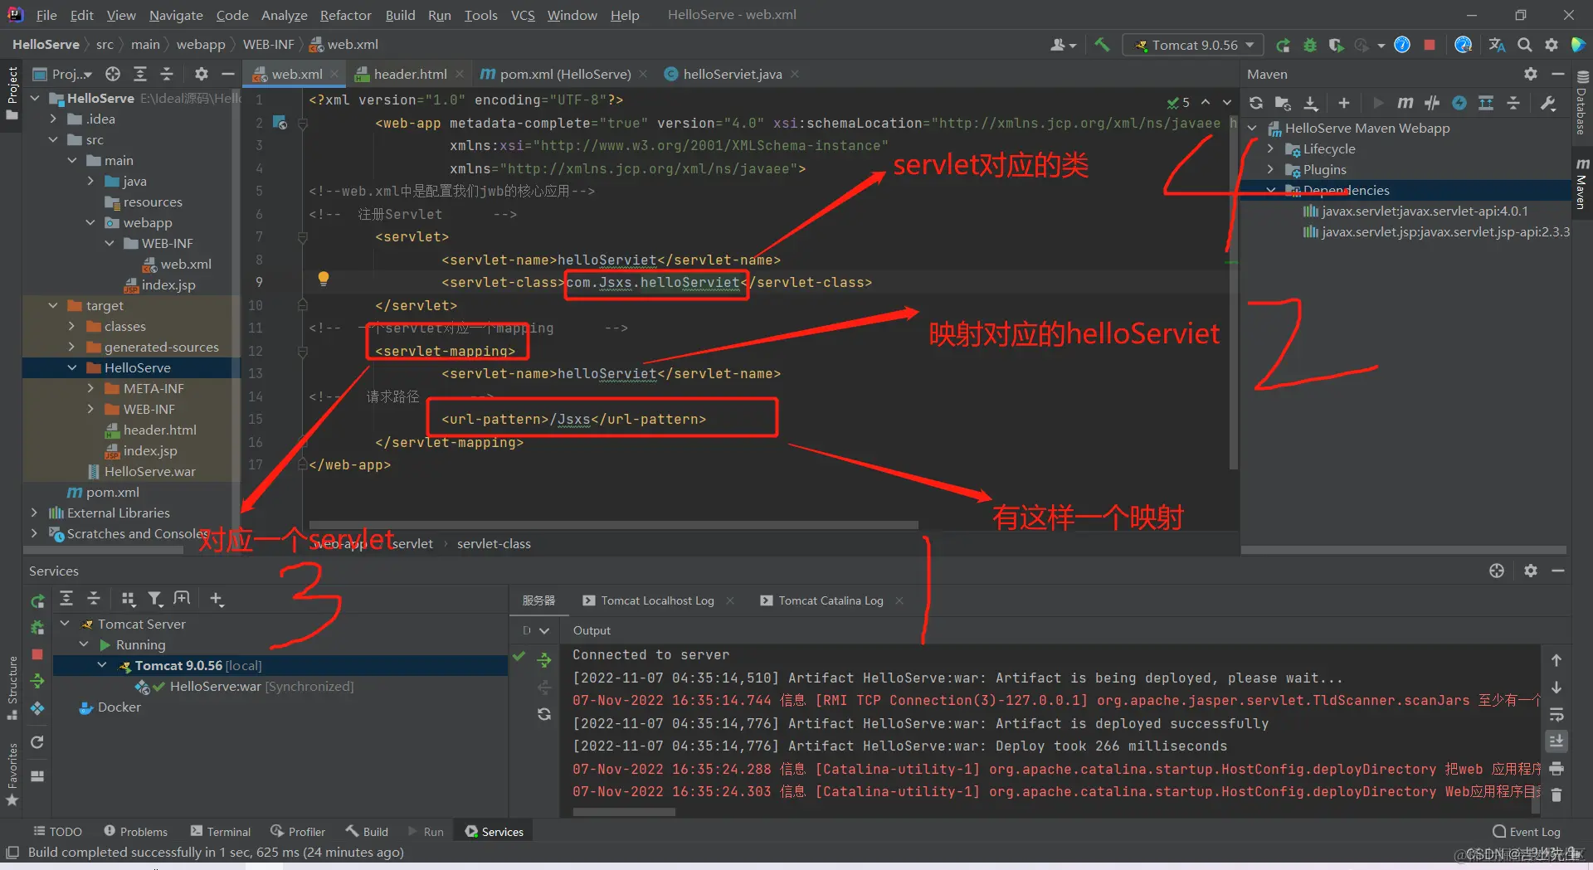Toggle the Project tool window stripe button
The image size is (1593, 870).
tap(12, 93)
